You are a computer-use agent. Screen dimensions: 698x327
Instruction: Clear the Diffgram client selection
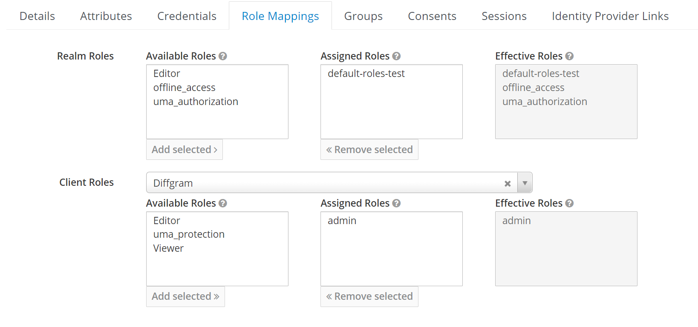[x=508, y=183]
